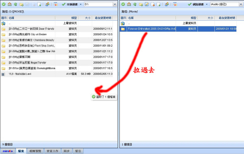244x154 pixels.
Task: Select left pane folder dated 2008/12/27 13:5
Action: (57, 40)
